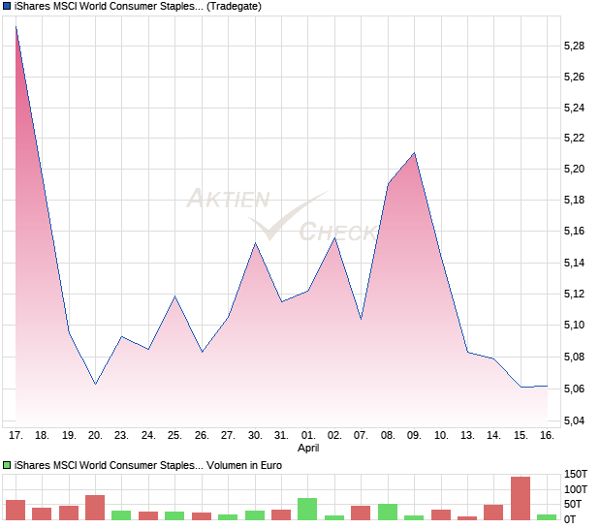601x529 pixels.
Task: Click the red volume bar on the 17th
Action: (x=16, y=510)
